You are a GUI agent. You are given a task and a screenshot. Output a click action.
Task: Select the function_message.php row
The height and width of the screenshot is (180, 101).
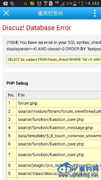(54, 128)
